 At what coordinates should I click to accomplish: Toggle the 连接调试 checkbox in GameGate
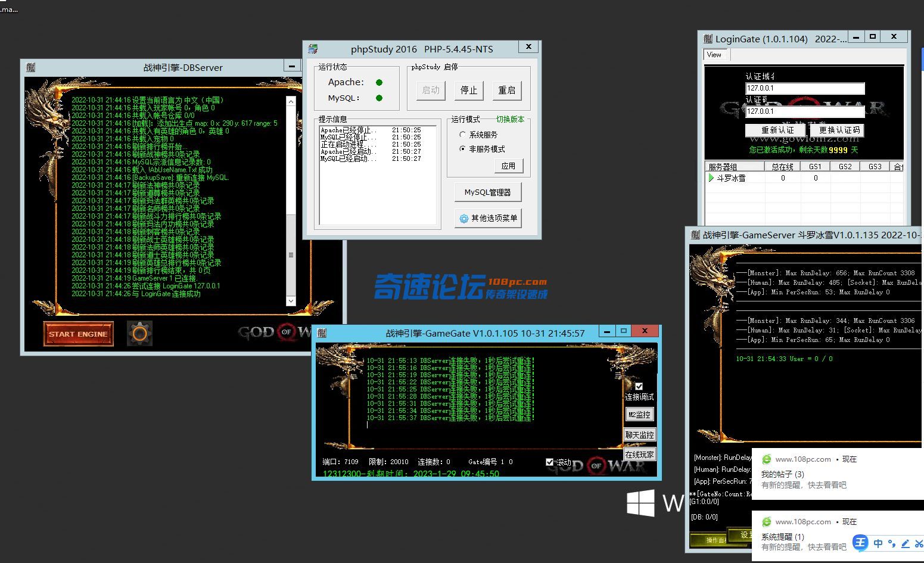click(639, 386)
